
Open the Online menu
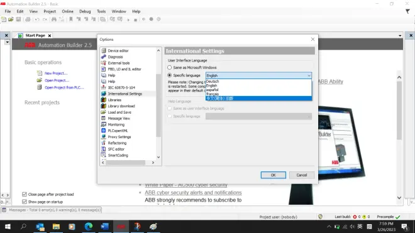pos(68,11)
